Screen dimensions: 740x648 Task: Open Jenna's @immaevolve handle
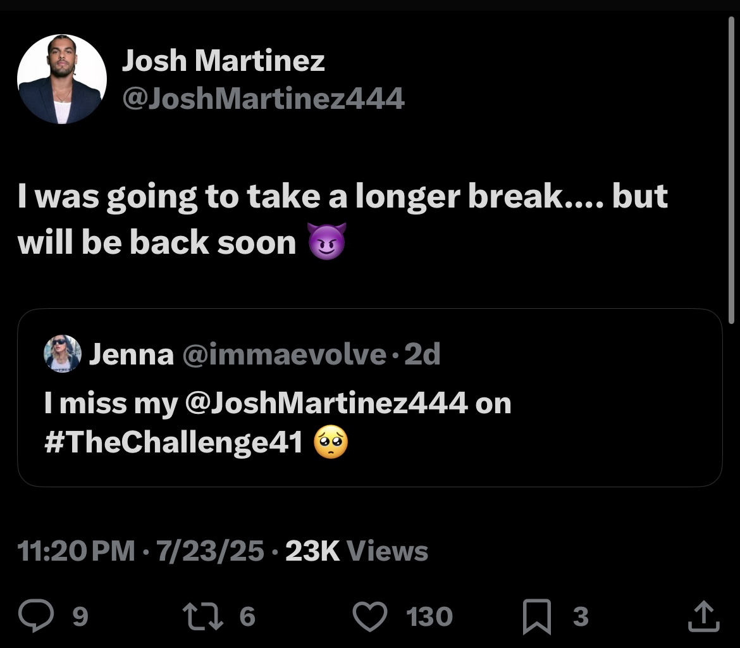284,354
